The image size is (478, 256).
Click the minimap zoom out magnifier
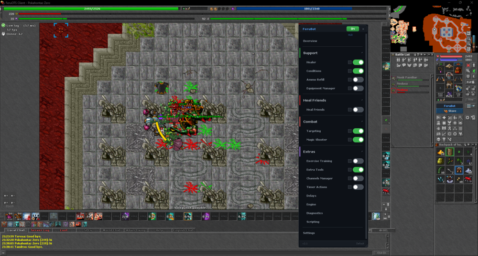[x=469, y=39]
